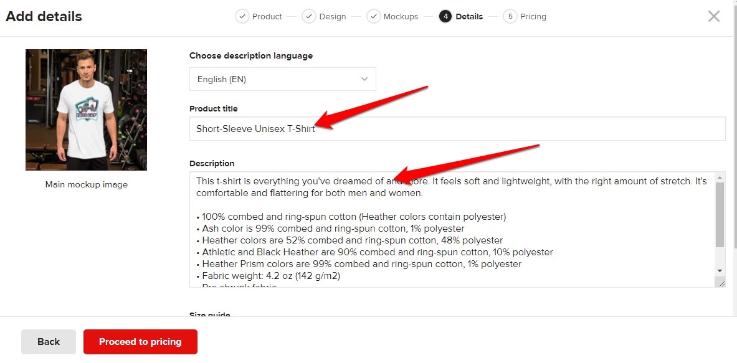Viewport: 737px width, 363px height.
Task: Jump to the Mockups step label
Action: 401,17
